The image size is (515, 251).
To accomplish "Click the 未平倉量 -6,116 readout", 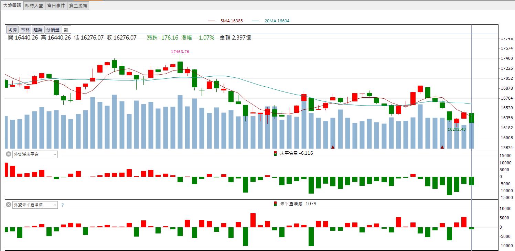I will [x=297, y=153].
